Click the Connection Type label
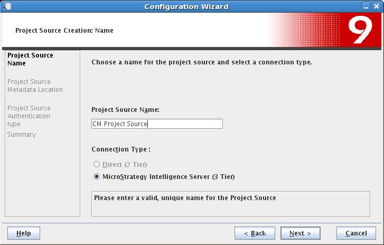Screen dimensions: 384x245 pyautogui.click(x=121, y=149)
